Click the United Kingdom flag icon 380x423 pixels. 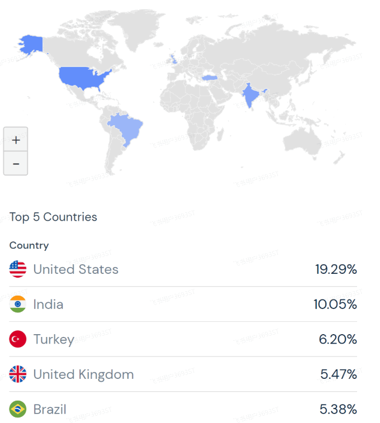(x=18, y=374)
